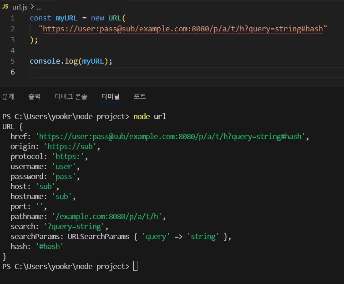Open the 출력 panel tab
Image resolution: width=344 pixels, height=284 pixels.
click(35, 96)
